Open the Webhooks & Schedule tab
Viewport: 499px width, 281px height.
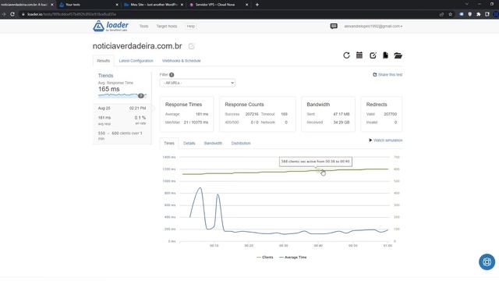[x=182, y=61]
